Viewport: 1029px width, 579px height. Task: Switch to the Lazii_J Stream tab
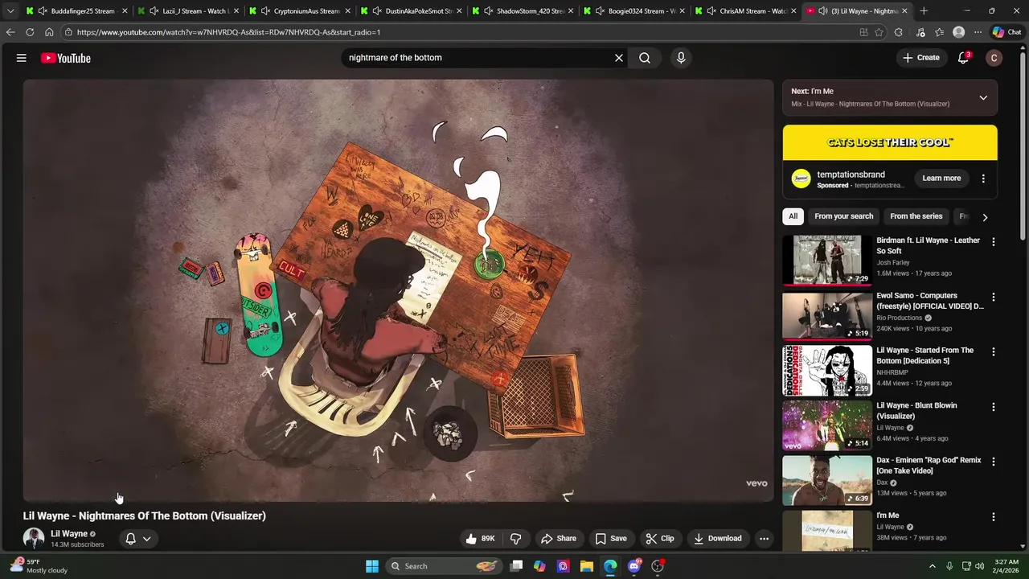187,11
